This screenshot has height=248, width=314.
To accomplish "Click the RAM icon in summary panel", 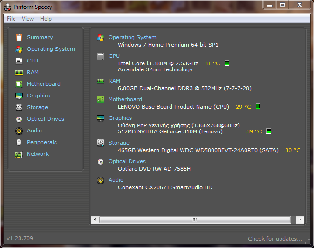I will (101, 81).
